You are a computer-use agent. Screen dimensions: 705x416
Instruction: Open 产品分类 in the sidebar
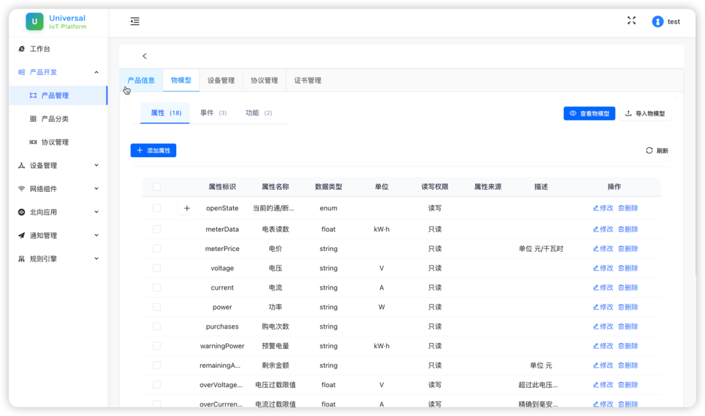(x=55, y=119)
